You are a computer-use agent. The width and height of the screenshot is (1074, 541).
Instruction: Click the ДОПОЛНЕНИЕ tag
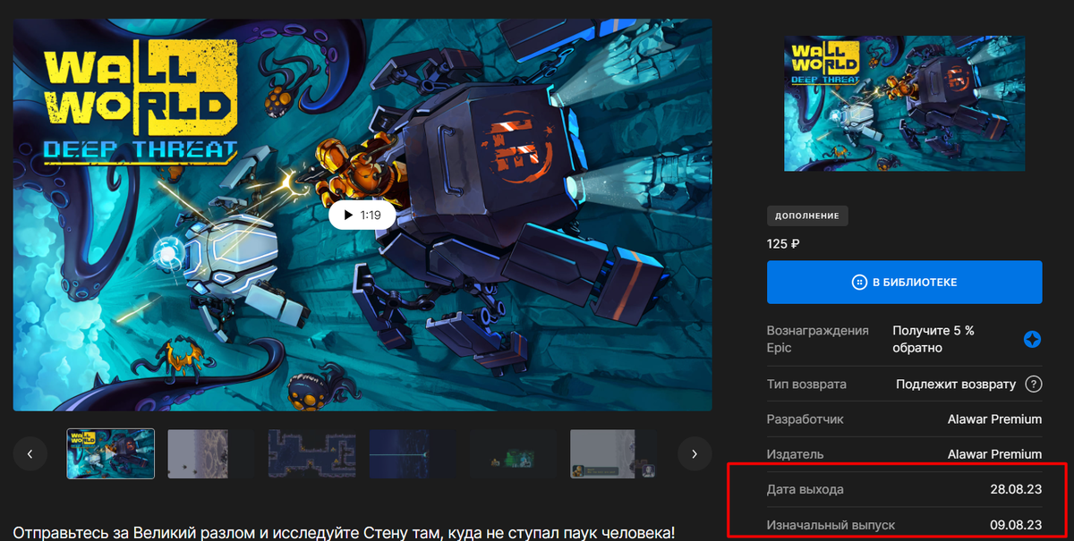coord(807,216)
